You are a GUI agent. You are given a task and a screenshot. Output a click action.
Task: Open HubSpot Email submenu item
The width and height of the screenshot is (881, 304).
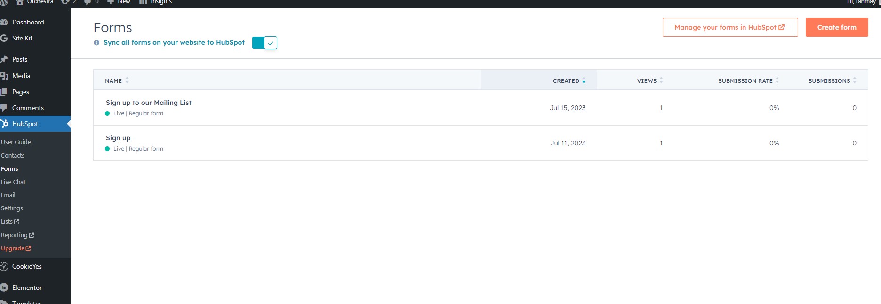(x=8, y=195)
